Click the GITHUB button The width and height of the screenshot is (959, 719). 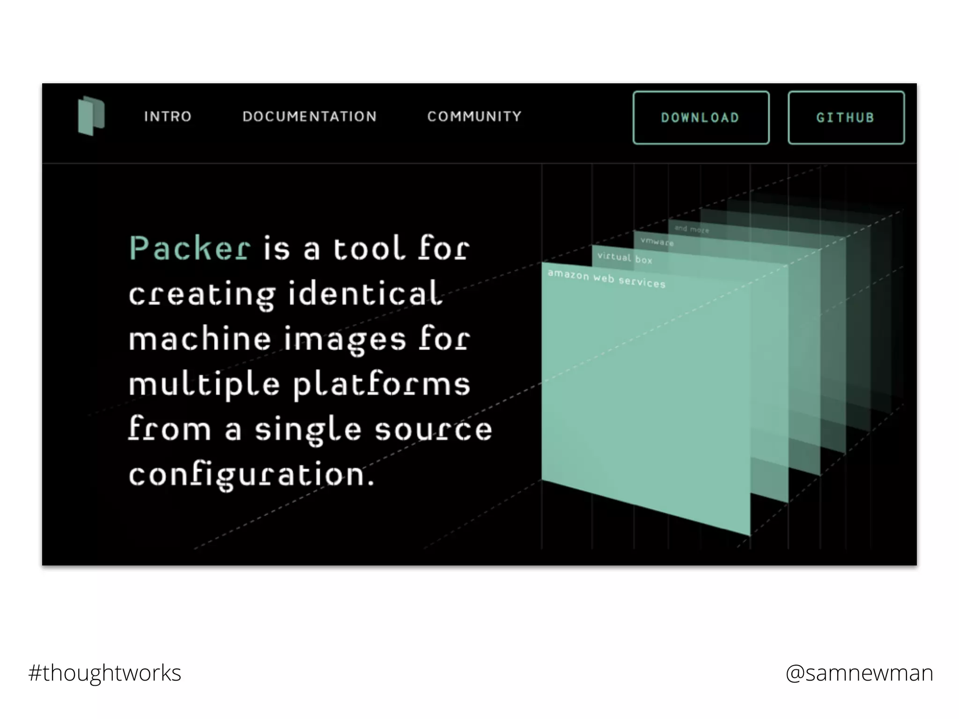tap(846, 117)
